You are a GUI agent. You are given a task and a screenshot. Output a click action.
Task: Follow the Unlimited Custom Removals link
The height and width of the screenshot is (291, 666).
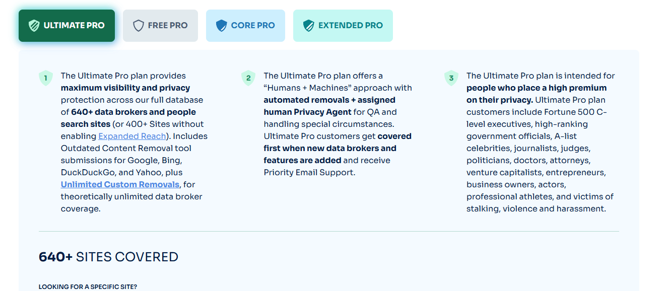pyautogui.click(x=120, y=184)
